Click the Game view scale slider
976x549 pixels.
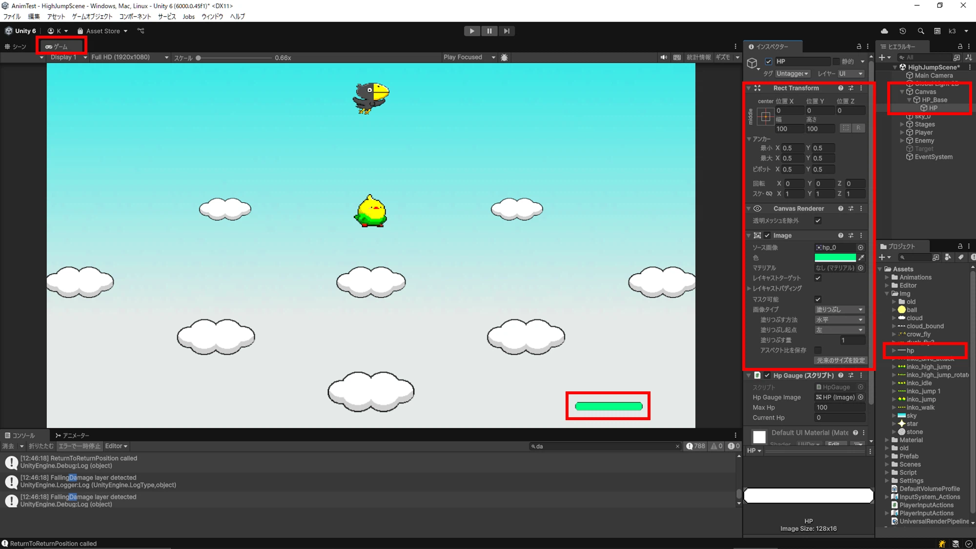click(234, 58)
